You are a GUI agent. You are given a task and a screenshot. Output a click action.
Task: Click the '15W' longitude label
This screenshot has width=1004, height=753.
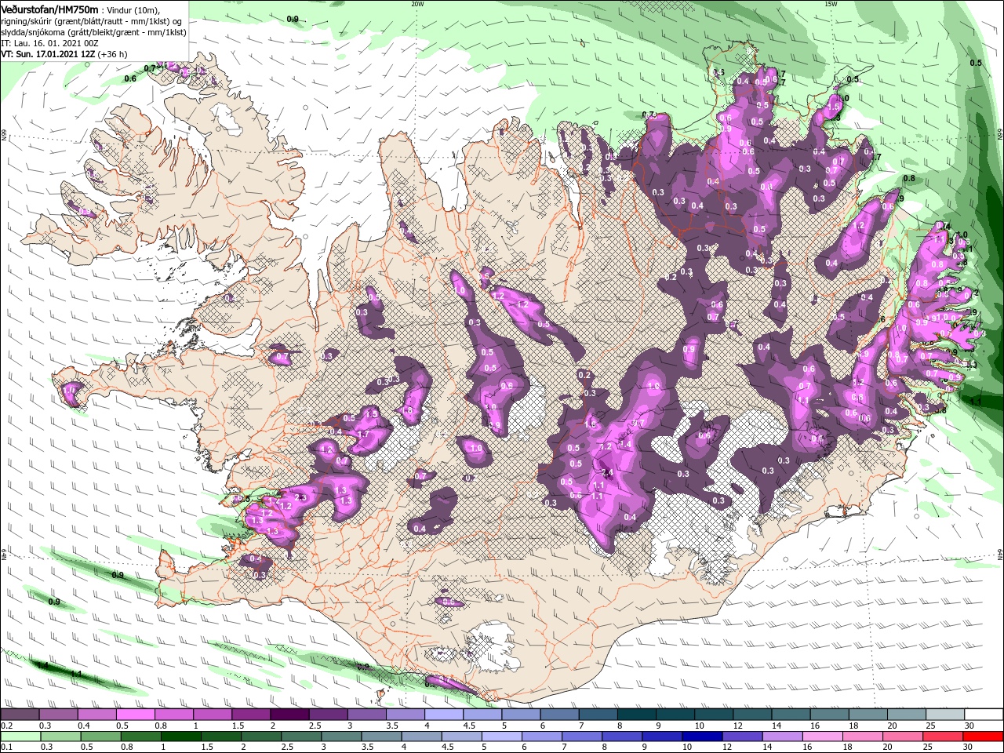(831, 4)
